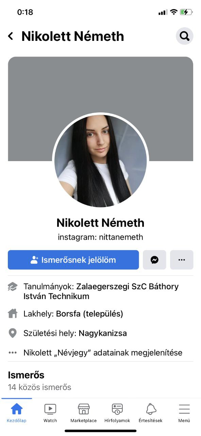The image size is (201, 436).
Task: Click the location pin birthplace icon
Action: 13,333
